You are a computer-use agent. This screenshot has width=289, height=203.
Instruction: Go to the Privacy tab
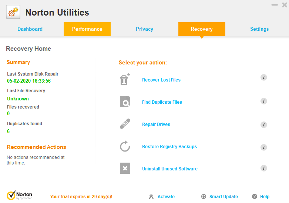144,29
